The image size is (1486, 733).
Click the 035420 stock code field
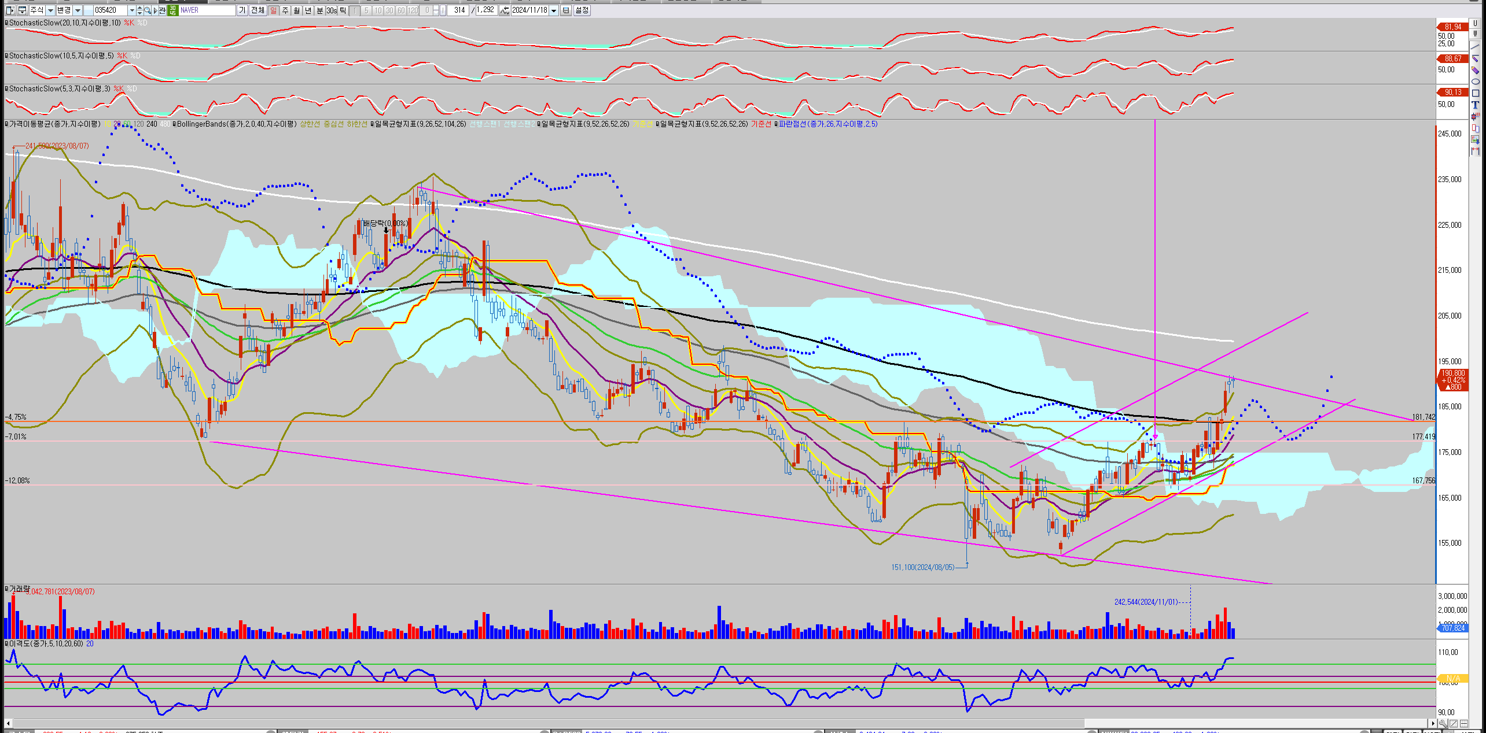[110, 10]
